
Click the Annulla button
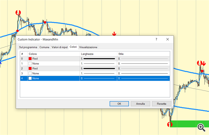click(140, 104)
